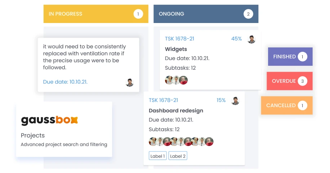330x173 pixels.
Task: Select the Cancelled status badge
Action: [286, 106]
